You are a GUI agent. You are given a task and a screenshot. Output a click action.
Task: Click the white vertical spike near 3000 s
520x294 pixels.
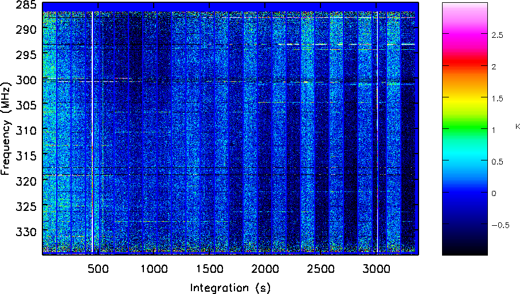pyautogui.click(x=377, y=132)
